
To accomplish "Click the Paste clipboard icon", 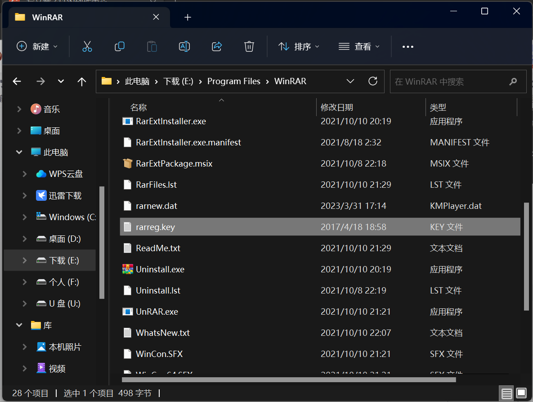I will point(152,46).
